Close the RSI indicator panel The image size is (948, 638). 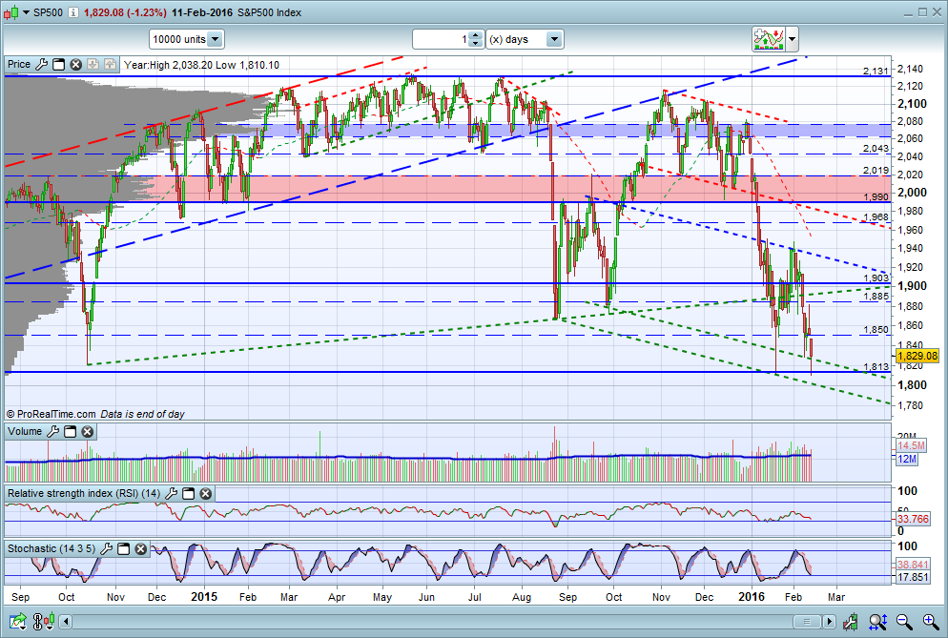click(x=206, y=493)
